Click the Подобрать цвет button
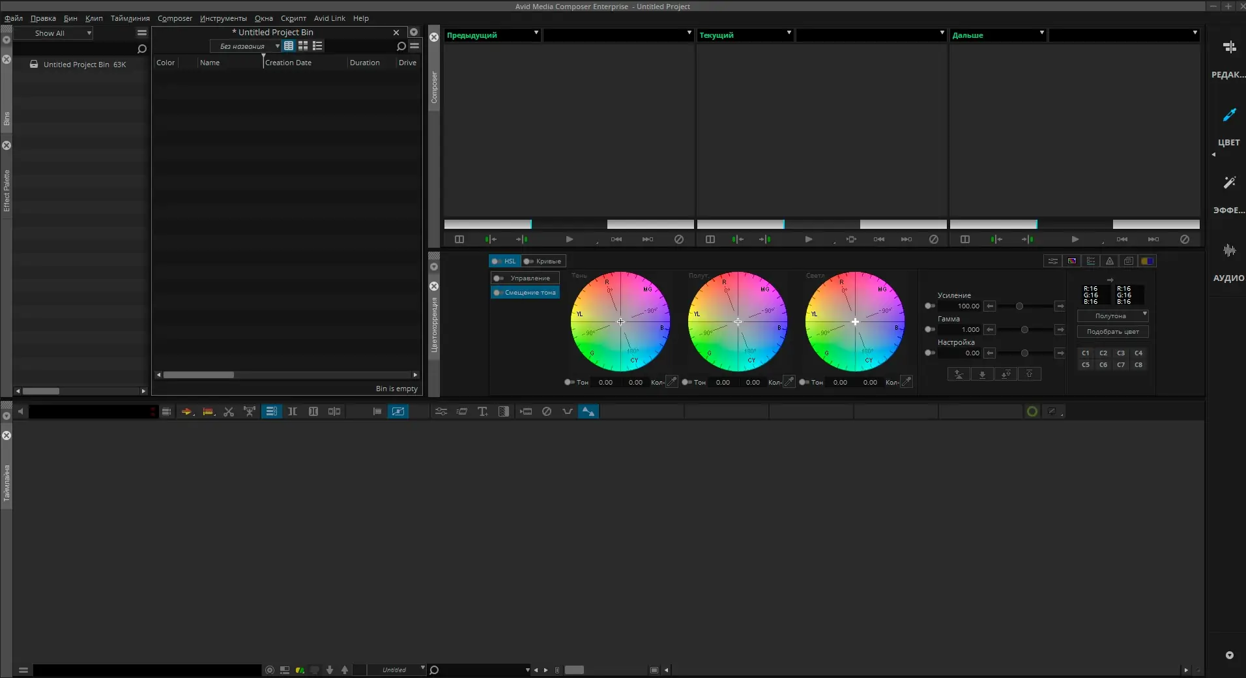 pos(1113,331)
